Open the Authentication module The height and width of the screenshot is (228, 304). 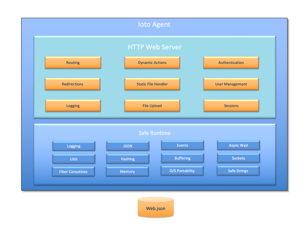[x=231, y=62]
